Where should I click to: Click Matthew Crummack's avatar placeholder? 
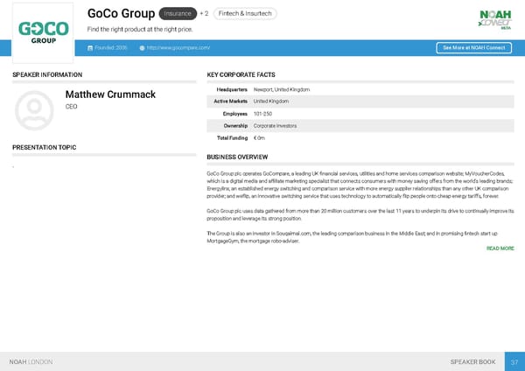(34, 108)
